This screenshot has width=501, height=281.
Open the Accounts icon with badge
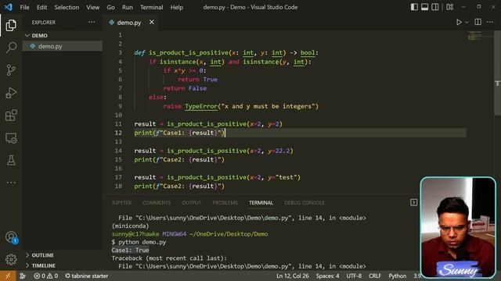pos(11,237)
